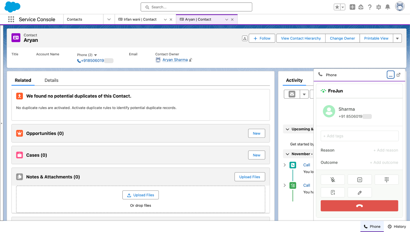Open more actions dropdown beside Printable View
The image size is (410, 232).
[397, 38]
